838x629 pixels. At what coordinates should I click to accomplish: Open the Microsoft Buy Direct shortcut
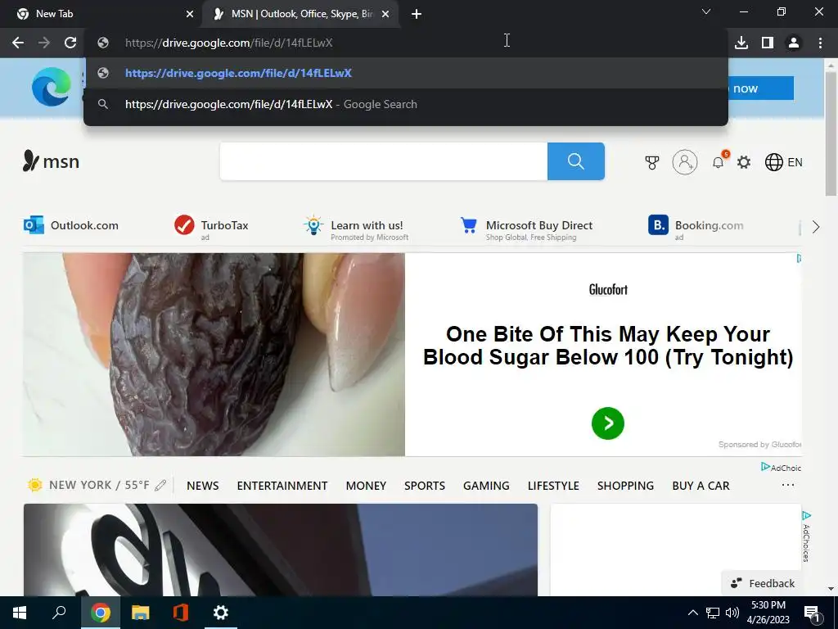pyautogui.click(x=526, y=228)
